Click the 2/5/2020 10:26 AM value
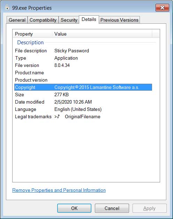This screenshot has height=219, width=173. pyautogui.click(x=73, y=102)
